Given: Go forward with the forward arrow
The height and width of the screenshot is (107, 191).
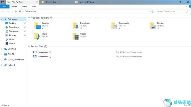Looking at the screenshot, I should 8,12.
